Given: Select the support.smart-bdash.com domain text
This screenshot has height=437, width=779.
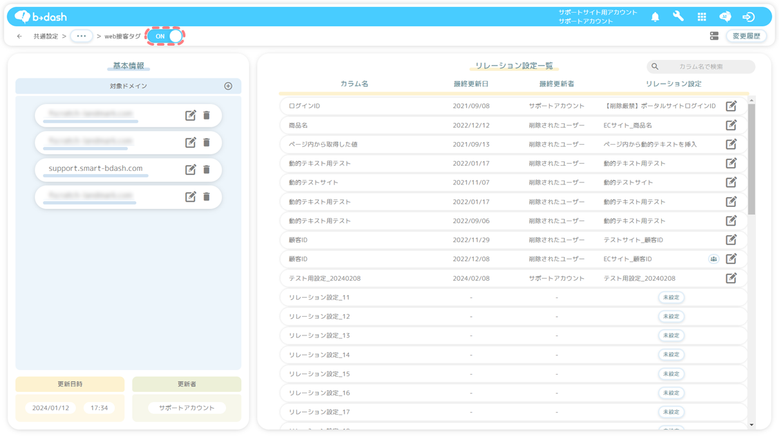Looking at the screenshot, I should click(95, 168).
